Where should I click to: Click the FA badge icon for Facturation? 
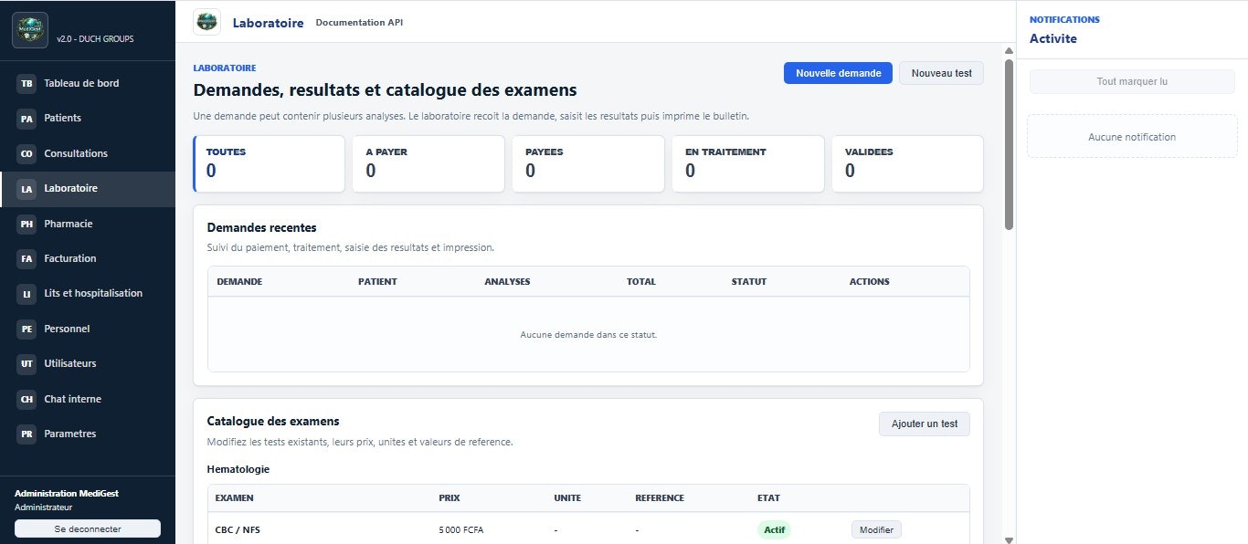(x=26, y=259)
